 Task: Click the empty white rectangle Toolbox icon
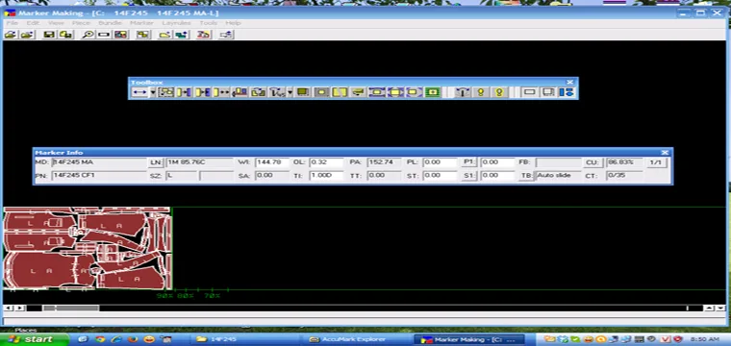pos(529,92)
